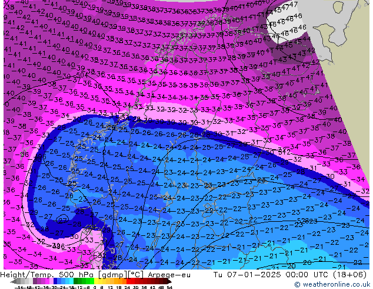Screen dimensions: 373x289
Task: Click the date 'Tu 07-01-2025'
Action: (247, 275)
